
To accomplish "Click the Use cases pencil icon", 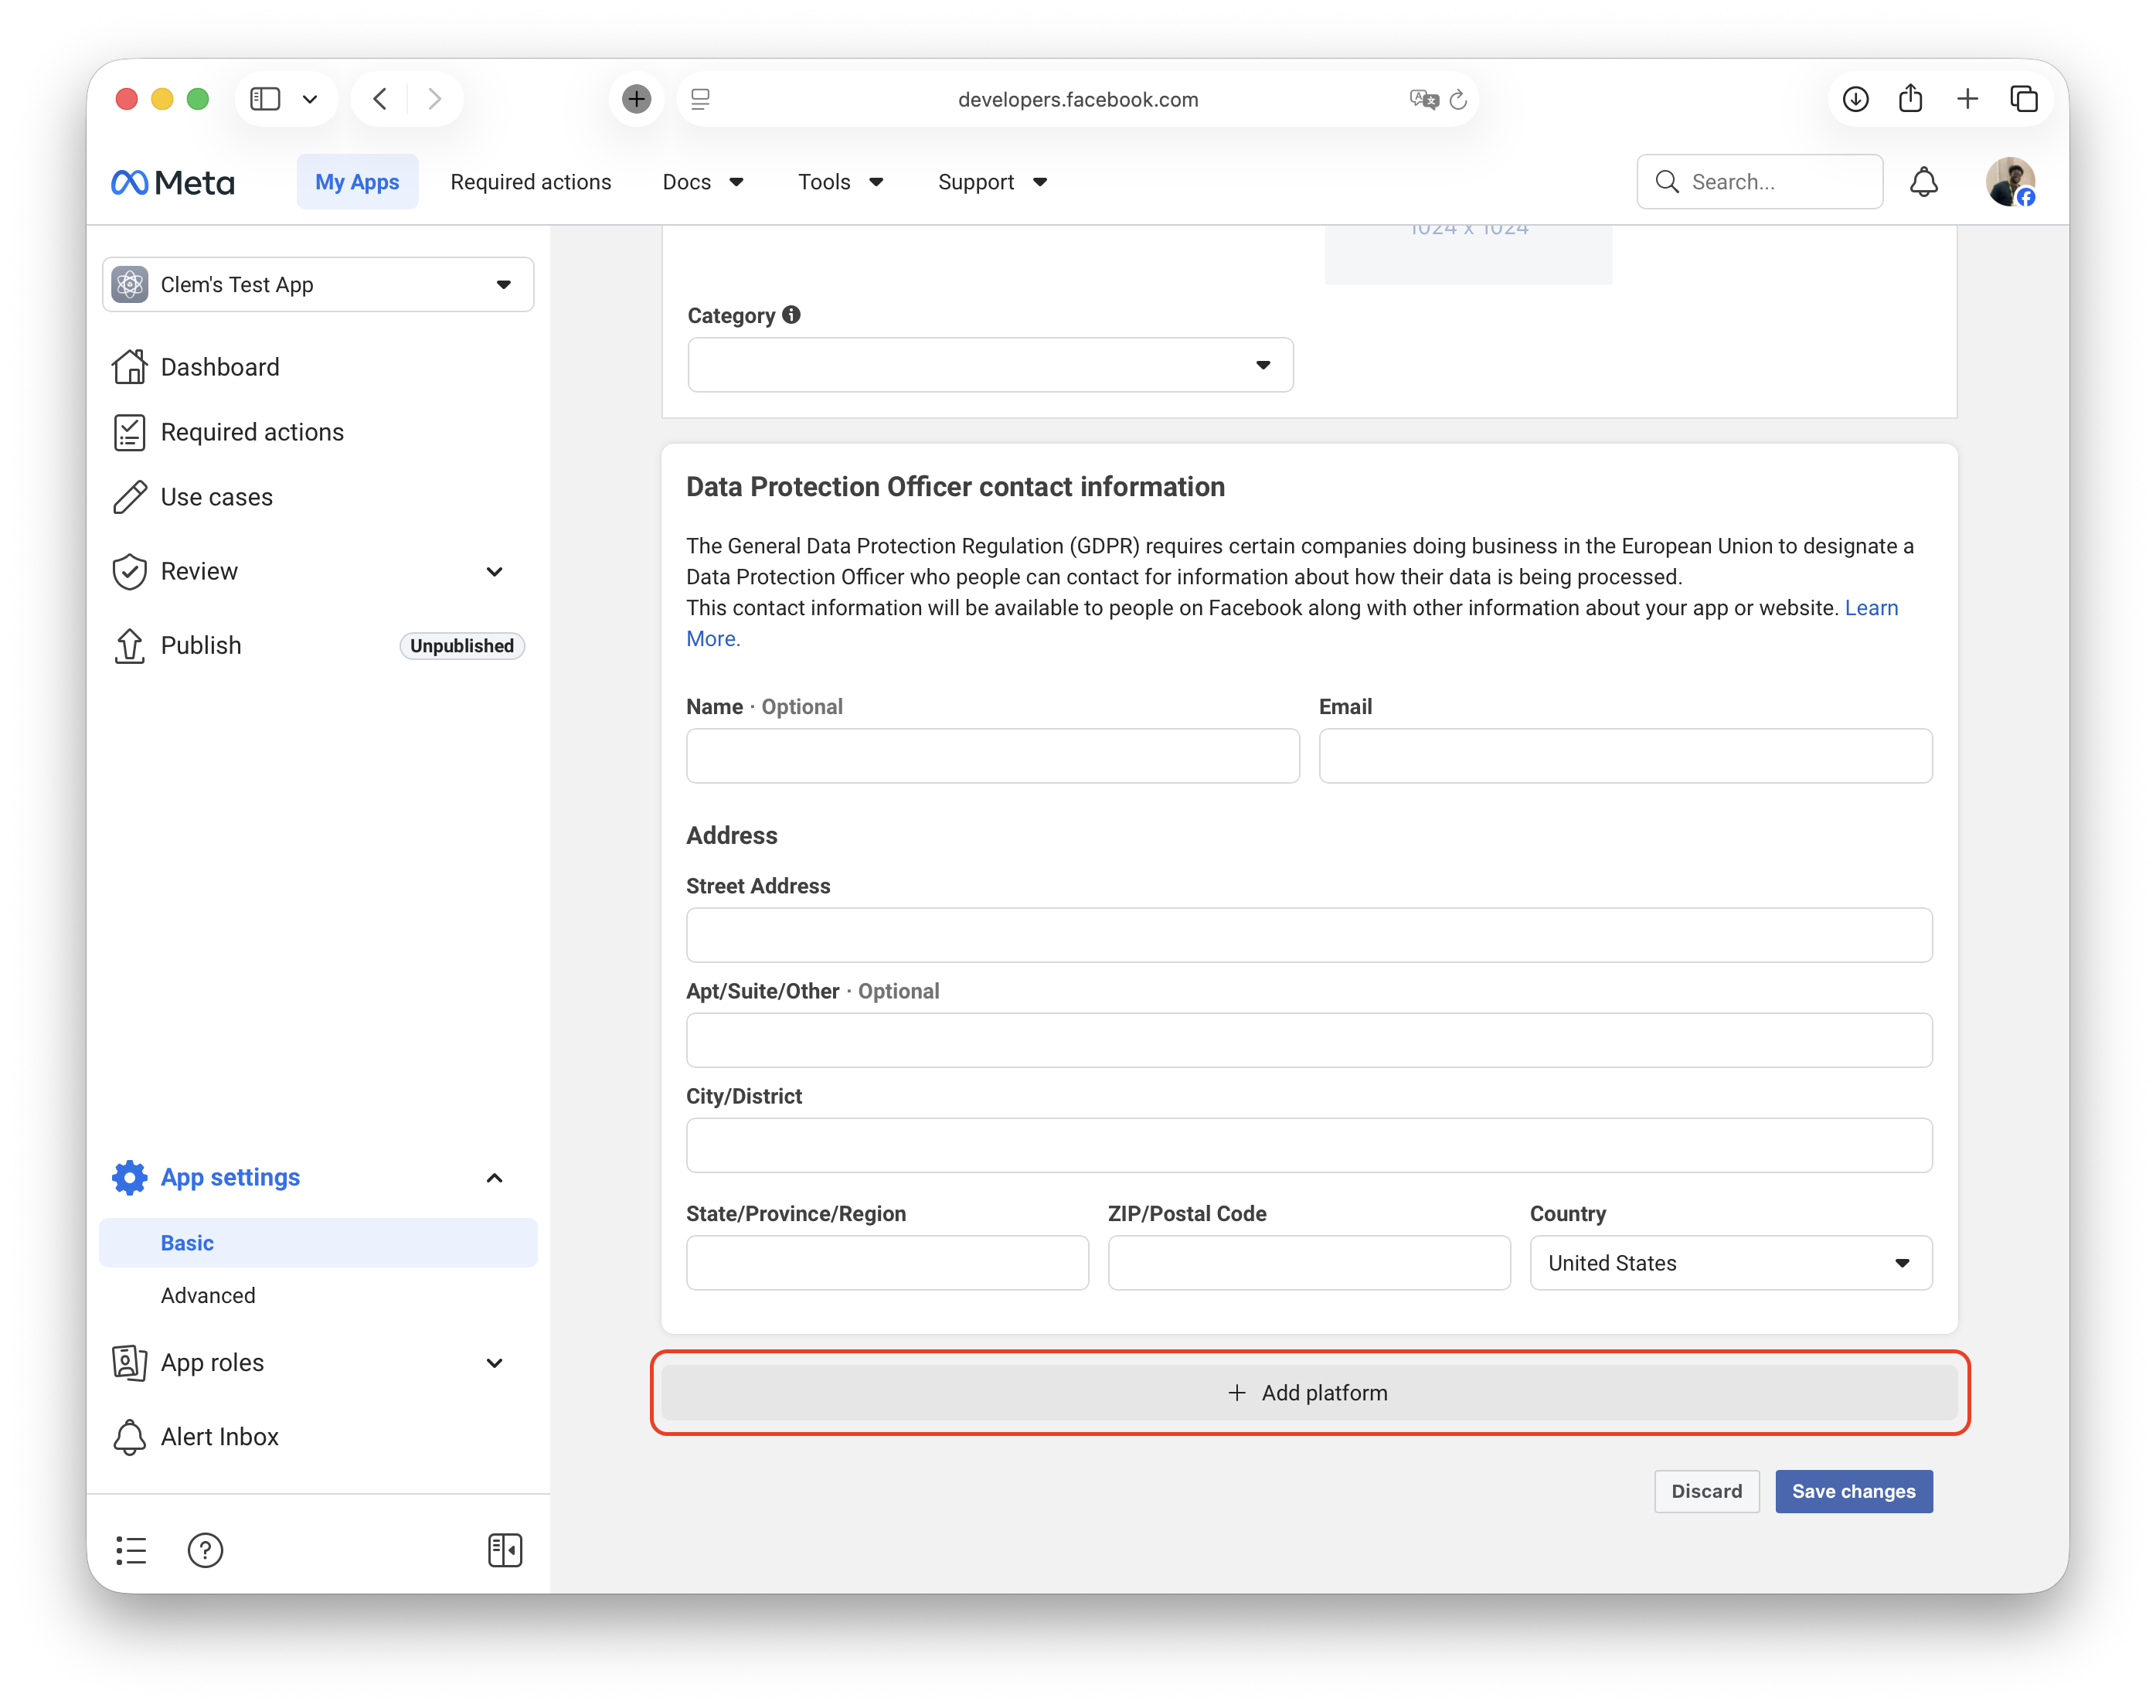I will [130, 497].
